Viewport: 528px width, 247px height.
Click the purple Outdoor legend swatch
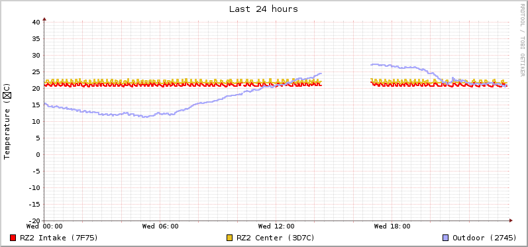(446, 238)
